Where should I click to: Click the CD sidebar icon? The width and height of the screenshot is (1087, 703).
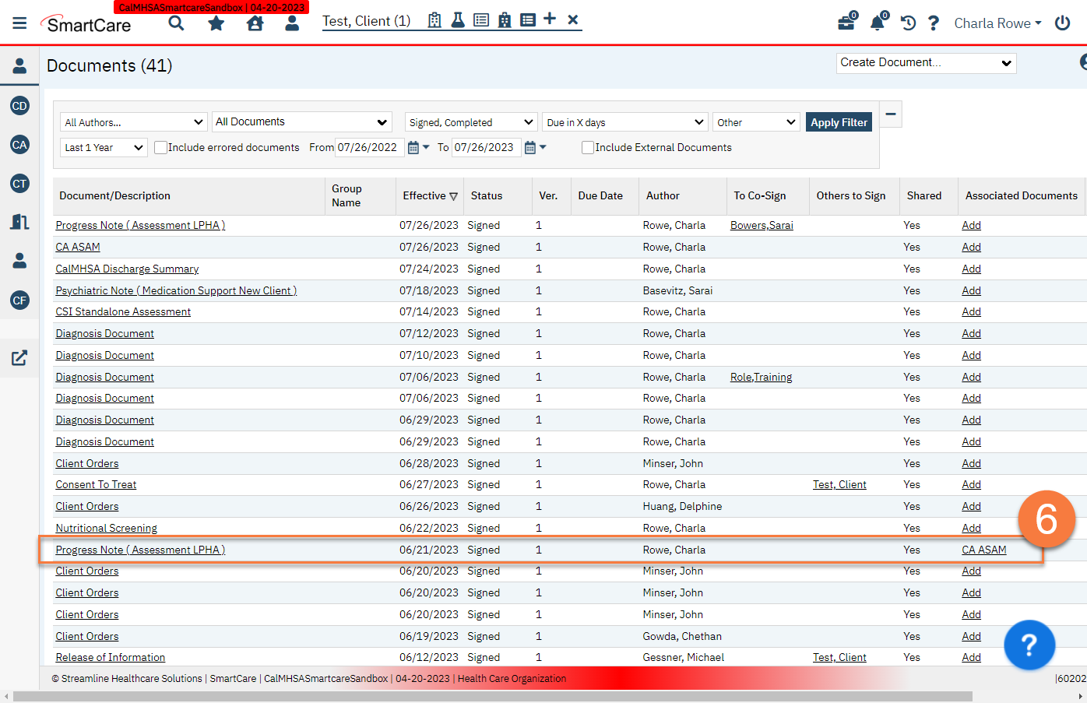pos(19,106)
